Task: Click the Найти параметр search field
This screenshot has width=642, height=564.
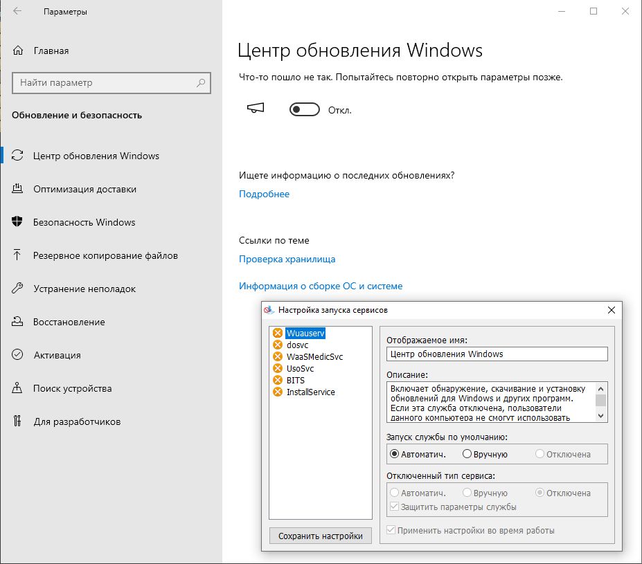Action: [112, 83]
